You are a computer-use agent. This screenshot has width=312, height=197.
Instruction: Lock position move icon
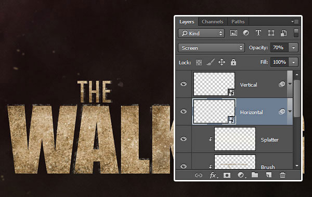pos(222,62)
